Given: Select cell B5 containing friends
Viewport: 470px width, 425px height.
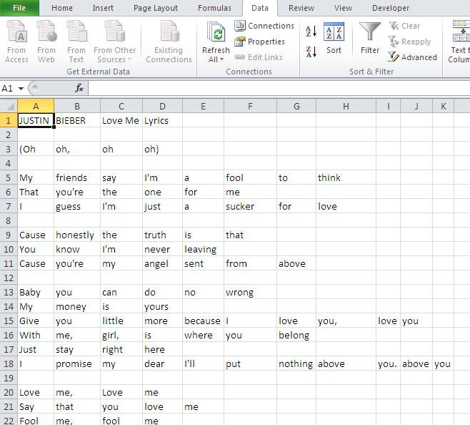Looking at the screenshot, I should point(77,178).
